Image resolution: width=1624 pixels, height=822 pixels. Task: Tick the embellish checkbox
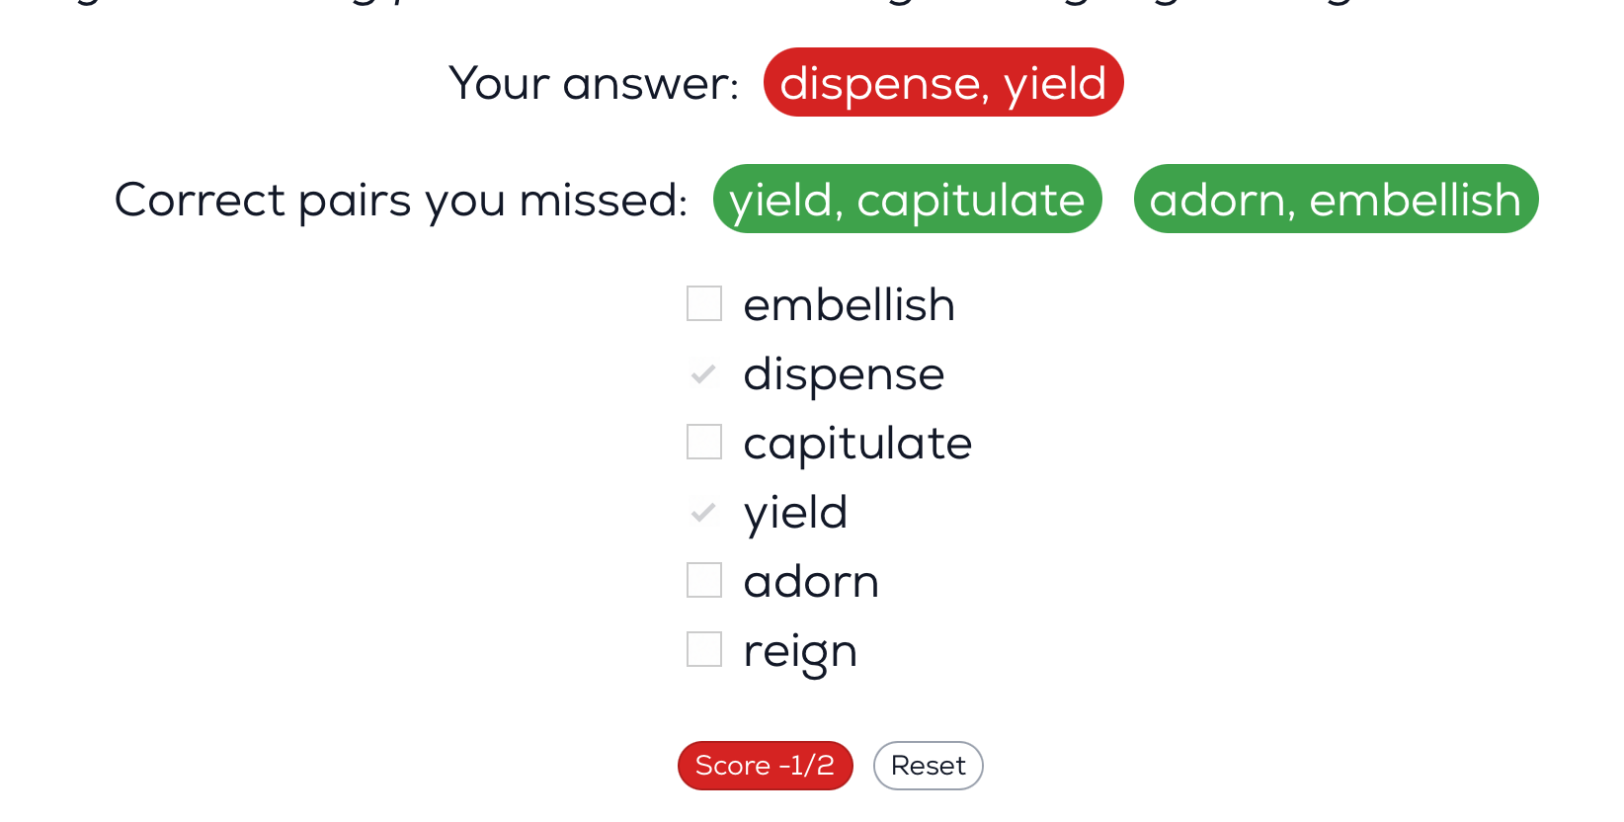pos(704,304)
